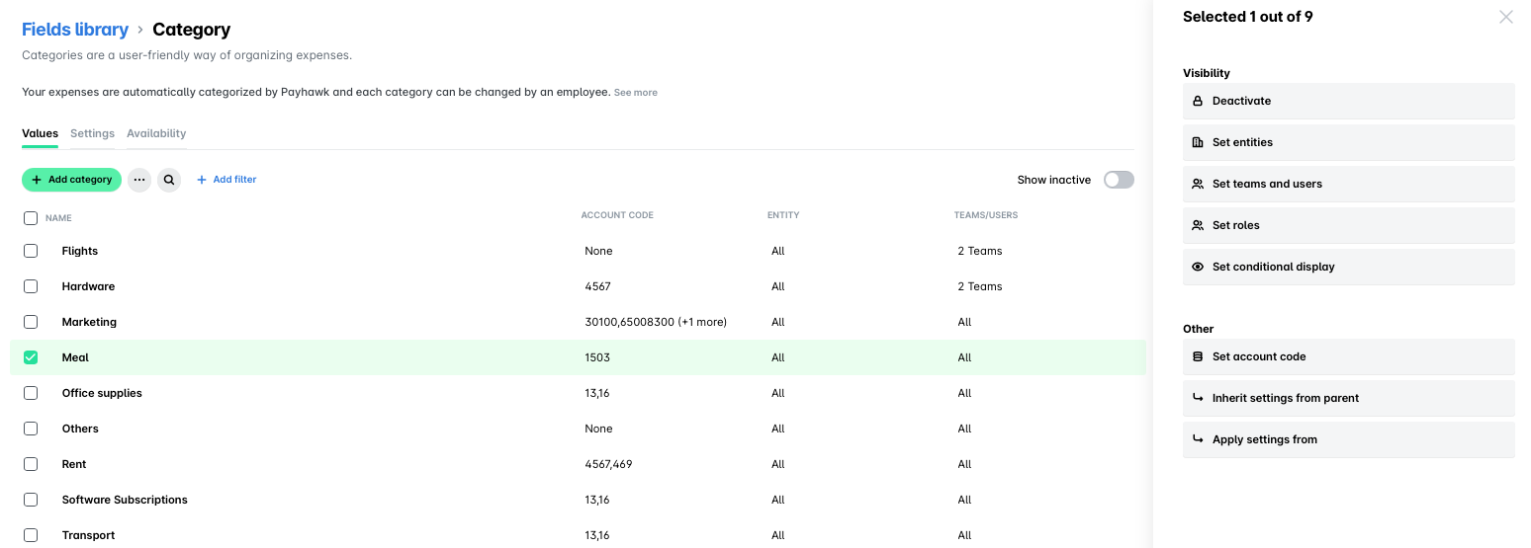Check the Rent row checkbox
Image resolution: width=1531 pixels, height=548 pixels.
(31, 464)
